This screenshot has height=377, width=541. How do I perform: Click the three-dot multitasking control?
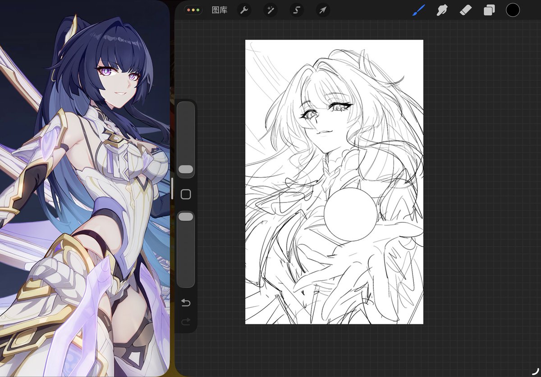(193, 10)
